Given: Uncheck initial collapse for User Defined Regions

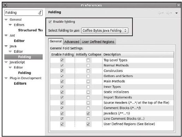Looking at the screenshot, I should pos(88,124).
